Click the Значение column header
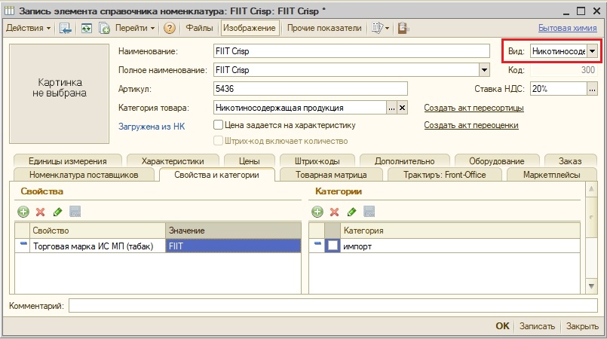This screenshot has width=607, height=339. (x=234, y=231)
